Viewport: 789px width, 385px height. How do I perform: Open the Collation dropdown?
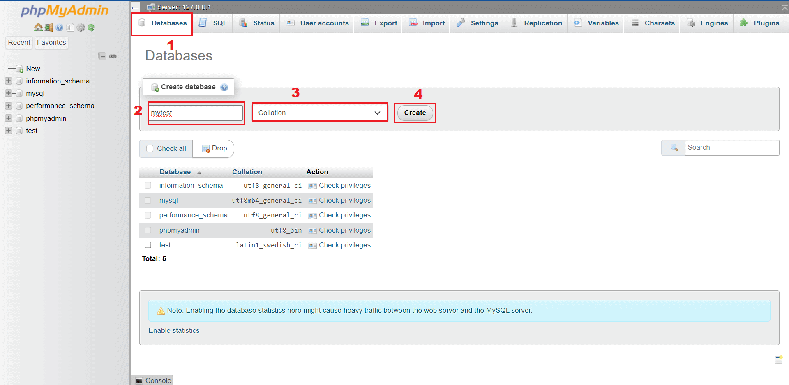tap(319, 112)
